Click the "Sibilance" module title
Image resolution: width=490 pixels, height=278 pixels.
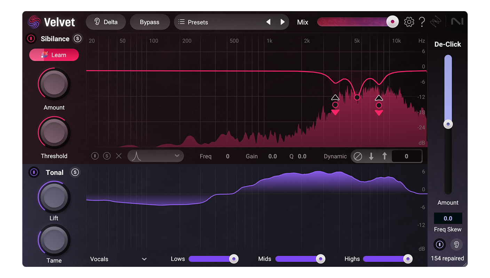tap(55, 39)
